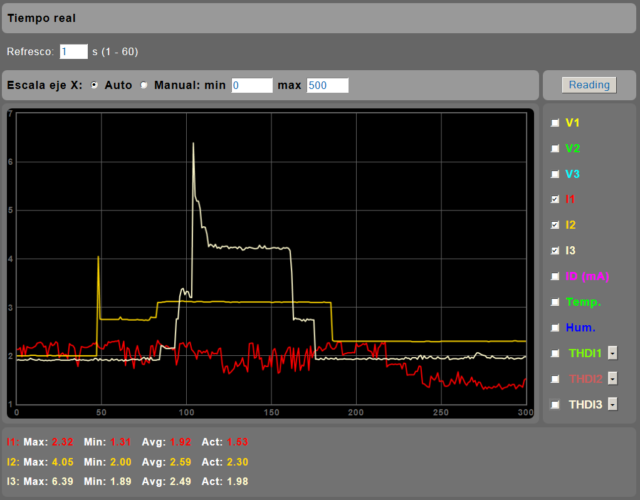Enable the THDI2 checkbox
Viewport: 640px width, 500px height.
pos(555,379)
